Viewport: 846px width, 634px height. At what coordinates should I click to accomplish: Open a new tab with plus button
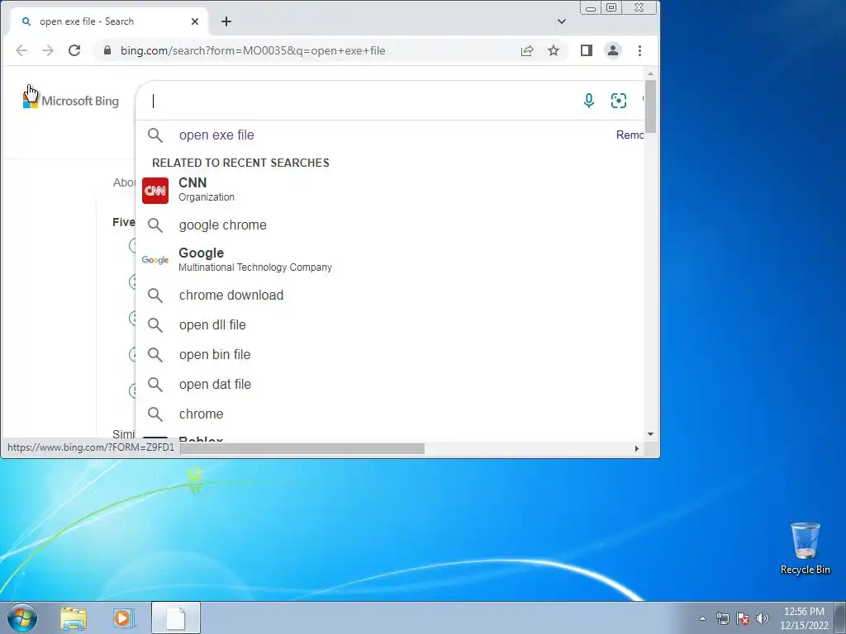pyautogui.click(x=226, y=21)
